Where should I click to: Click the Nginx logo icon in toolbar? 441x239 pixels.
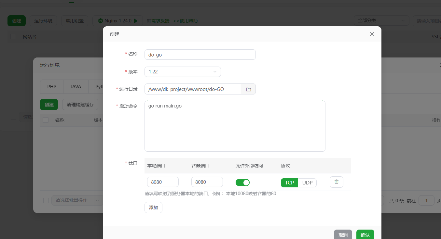[x=101, y=20]
